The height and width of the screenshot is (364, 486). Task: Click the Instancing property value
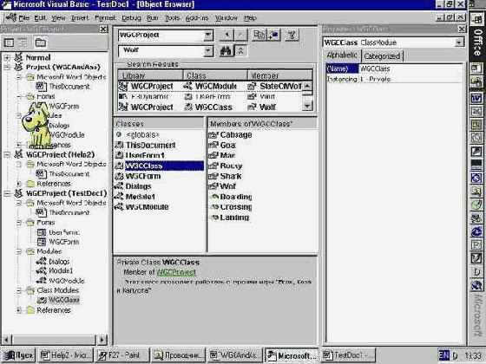pyautogui.click(x=411, y=79)
